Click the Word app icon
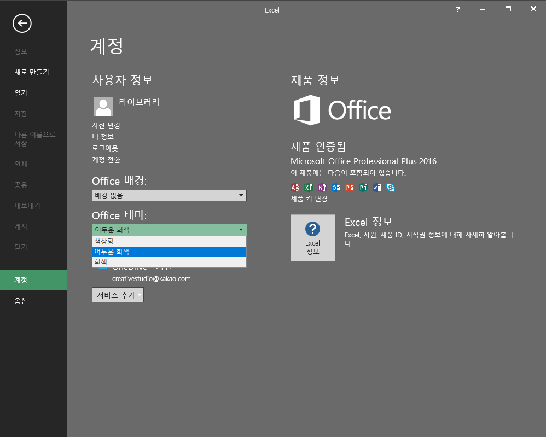The width and height of the screenshot is (546, 437). (x=377, y=188)
